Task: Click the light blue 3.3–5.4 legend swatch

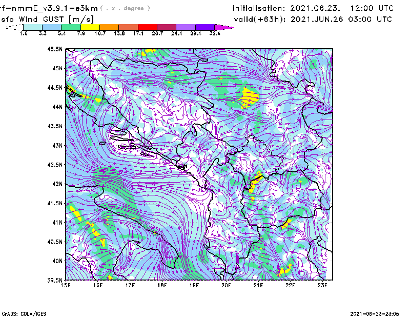Action: pos(52,27)
